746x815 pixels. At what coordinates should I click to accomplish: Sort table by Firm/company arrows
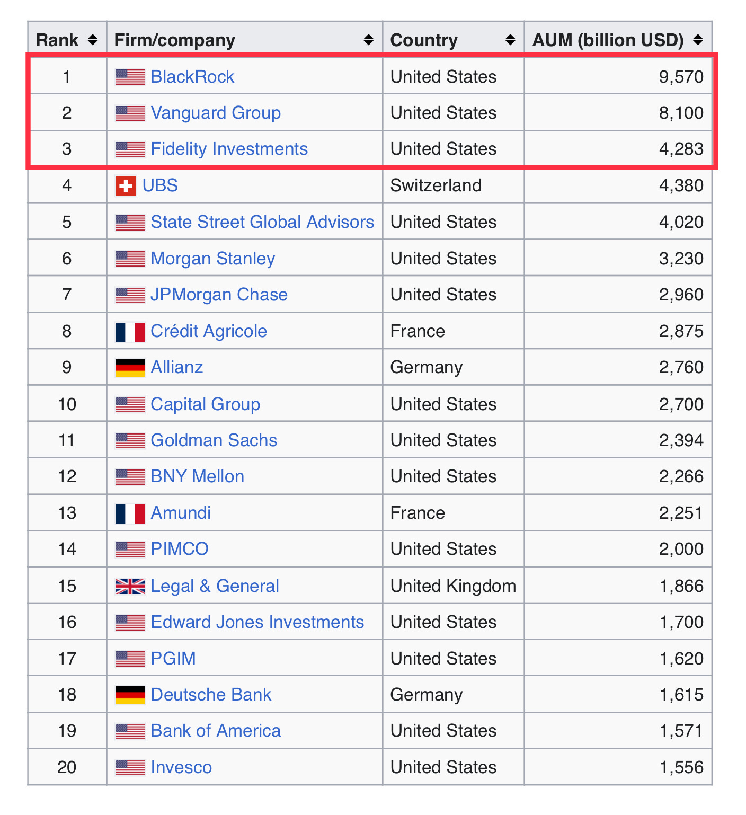pyautogui.click(x=369, y=40)
